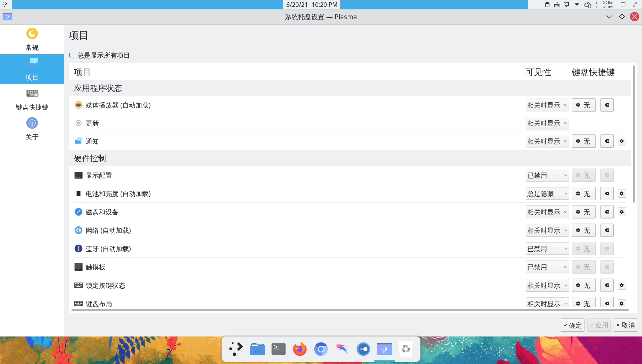Click the vertical scrollbar of the items list
This screenshot has height=364, width=642.
pos(634,133)
